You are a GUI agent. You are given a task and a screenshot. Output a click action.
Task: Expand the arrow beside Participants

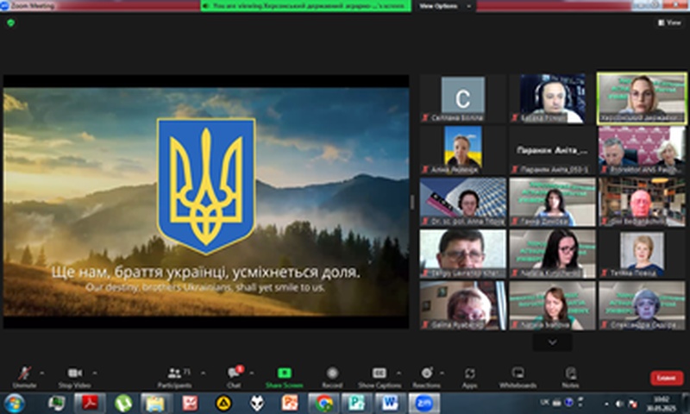coord(203,373)
